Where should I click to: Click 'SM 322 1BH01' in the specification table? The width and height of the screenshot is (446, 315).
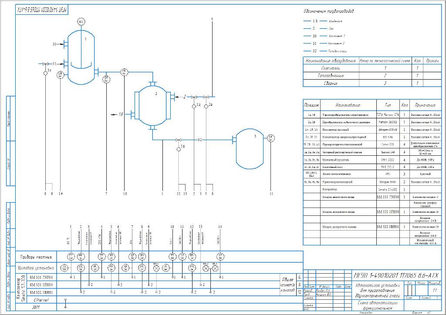click(x=388, y=227)
